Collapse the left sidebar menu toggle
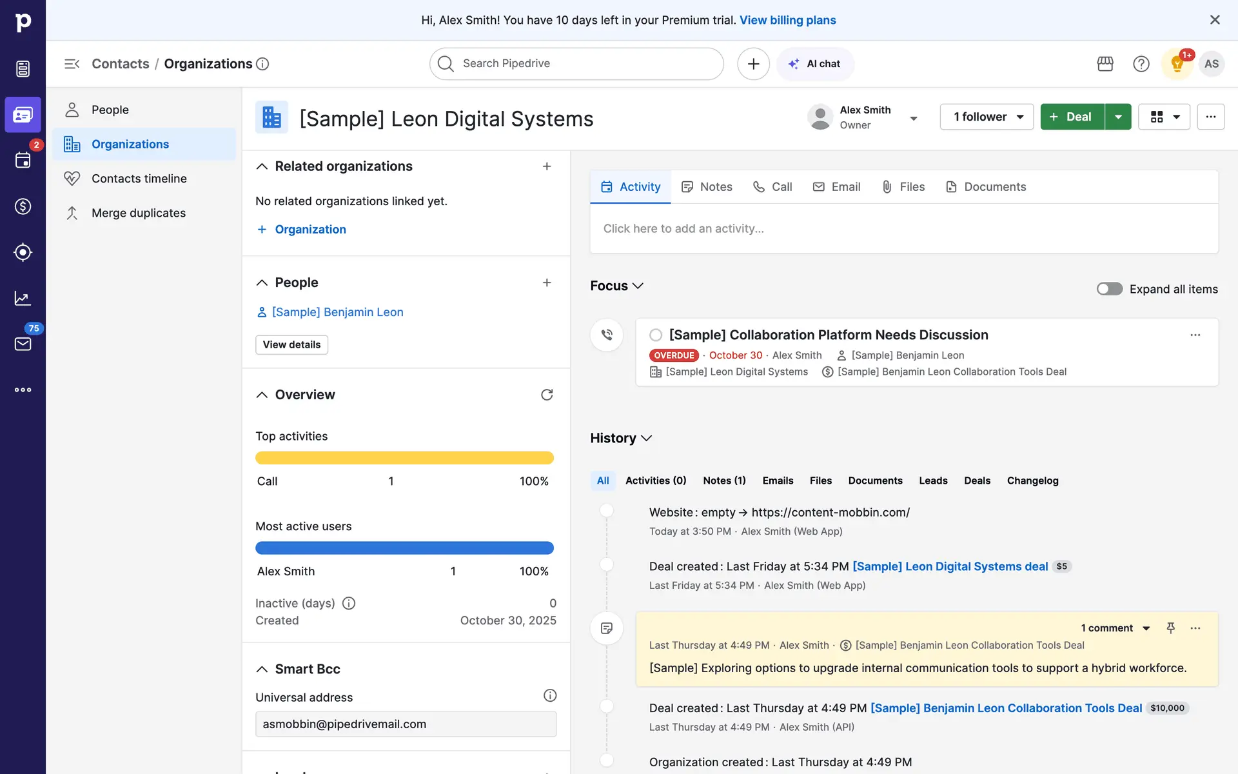The image size is (1238, 774). pyautogui.click(x=72, y=64)
